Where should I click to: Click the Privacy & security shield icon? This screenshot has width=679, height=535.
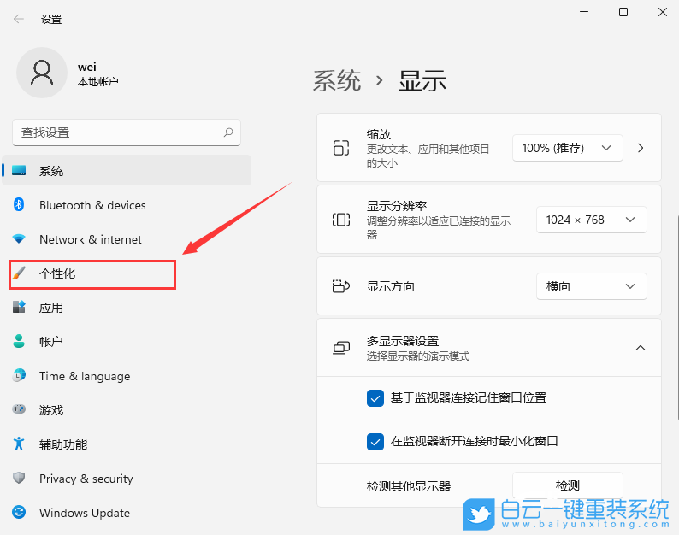[x=19, y=478]
